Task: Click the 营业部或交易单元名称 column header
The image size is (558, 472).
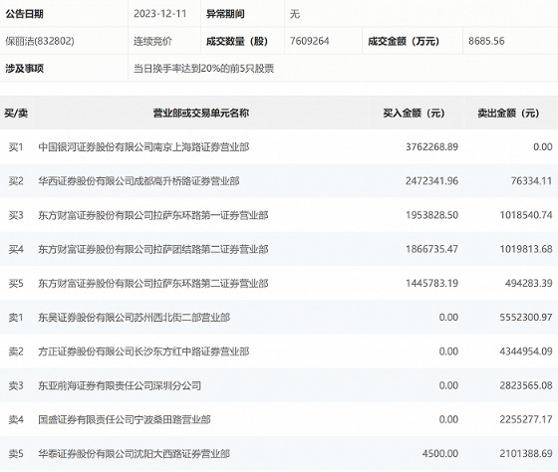Action: pos(200,114)
